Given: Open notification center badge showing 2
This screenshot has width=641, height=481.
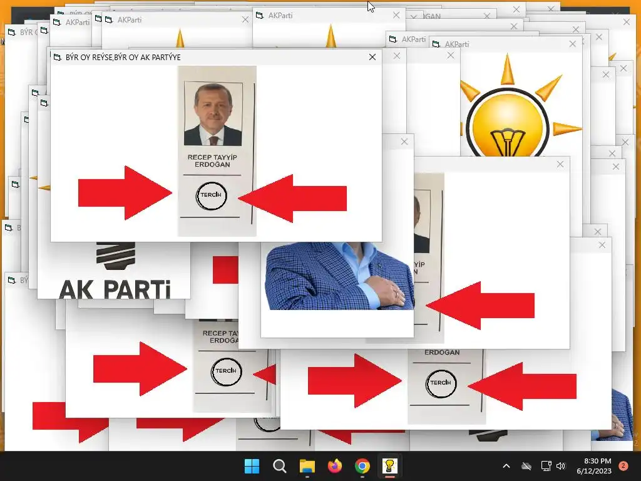Looking at the screenshot, I should [623, 466].
